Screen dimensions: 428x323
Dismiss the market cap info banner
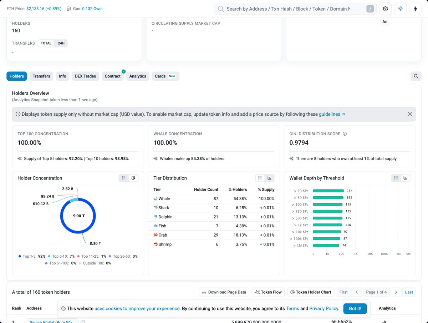click(x=410, y=114)
